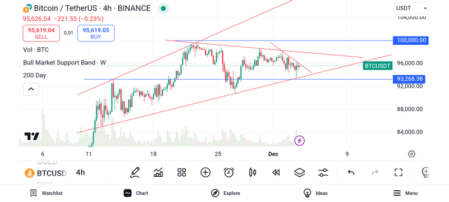Click the BUY 95,619.05 button
The width and height of the screenshot is (449, 202).
96,33
